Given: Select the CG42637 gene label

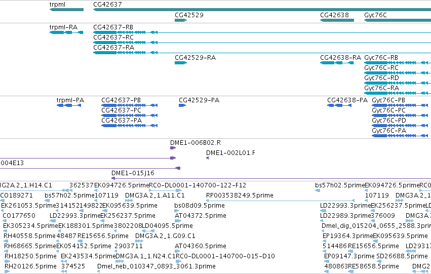Looking at the screenshot, I should tap(107, 5).
